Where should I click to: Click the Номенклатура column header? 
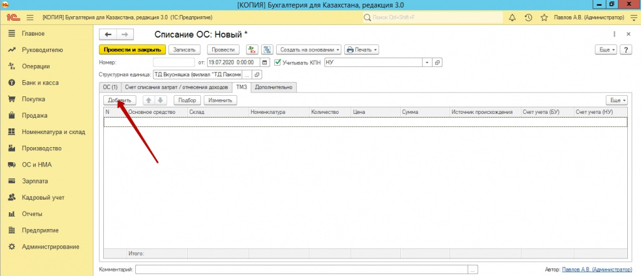(x=279, y=111)
